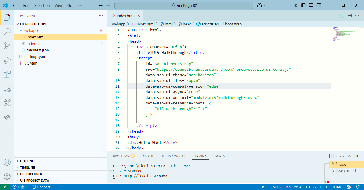Open the Accounts menu icon
The image size is (364, 190).
[x=7, y=162]
